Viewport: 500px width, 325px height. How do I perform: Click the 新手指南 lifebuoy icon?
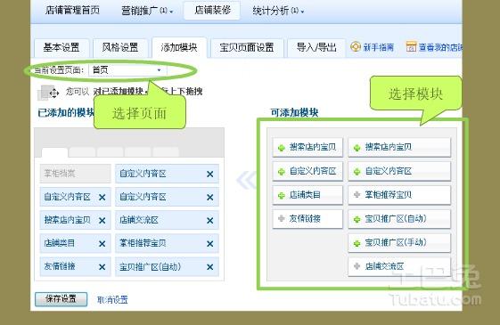[x=356, y=47]
